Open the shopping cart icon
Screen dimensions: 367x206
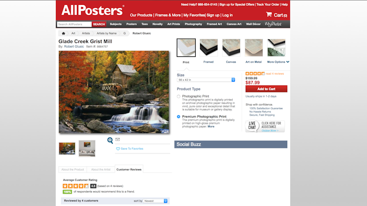(269, 15)
